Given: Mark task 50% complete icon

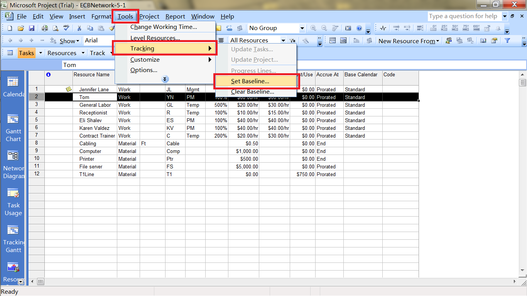Looking at the screenshot, I should click(455, 28).
